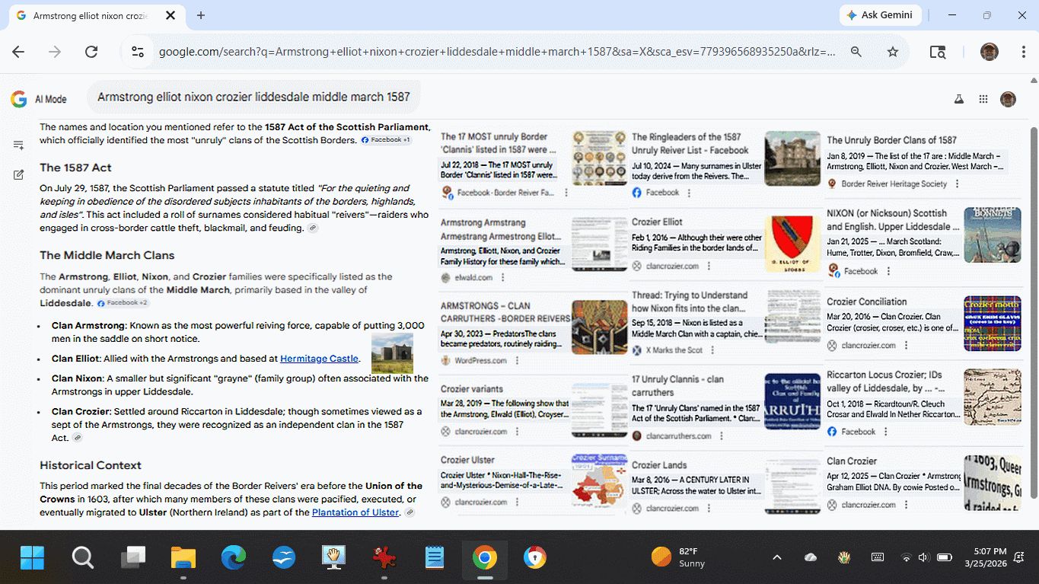Open Search Labs flask icon

tap(959, 99)
